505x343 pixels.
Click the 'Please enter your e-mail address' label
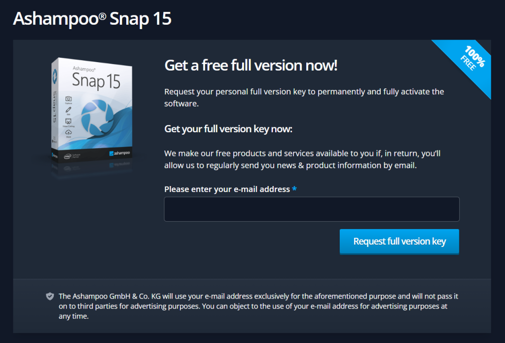tap(227, 189)
